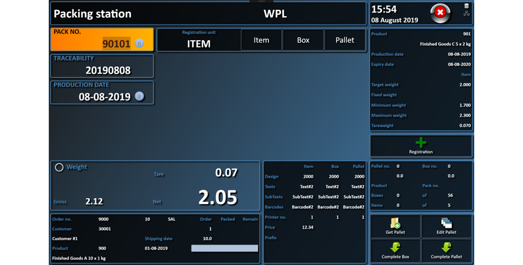The height and width of the screenshot is (265, 523).
Task: Select the Weight radio circle
Action: click(59, 167)
